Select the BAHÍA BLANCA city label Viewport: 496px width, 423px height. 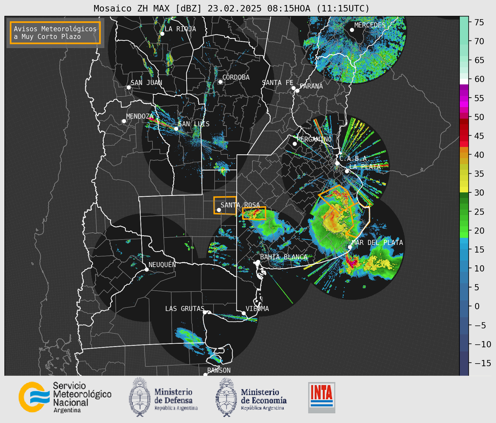(284, 257)
